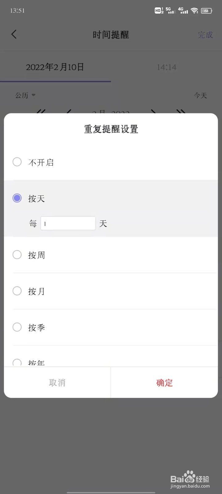Click the 取消 button

point(57,383)
